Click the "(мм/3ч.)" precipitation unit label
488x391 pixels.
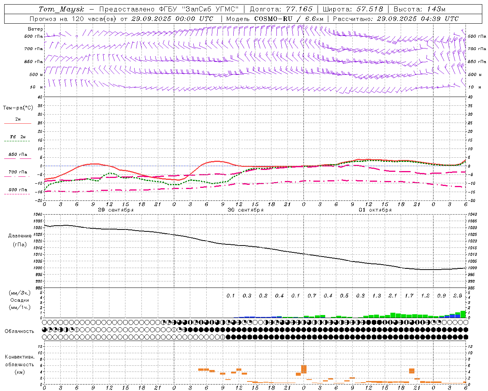click(x=19, y=293)
